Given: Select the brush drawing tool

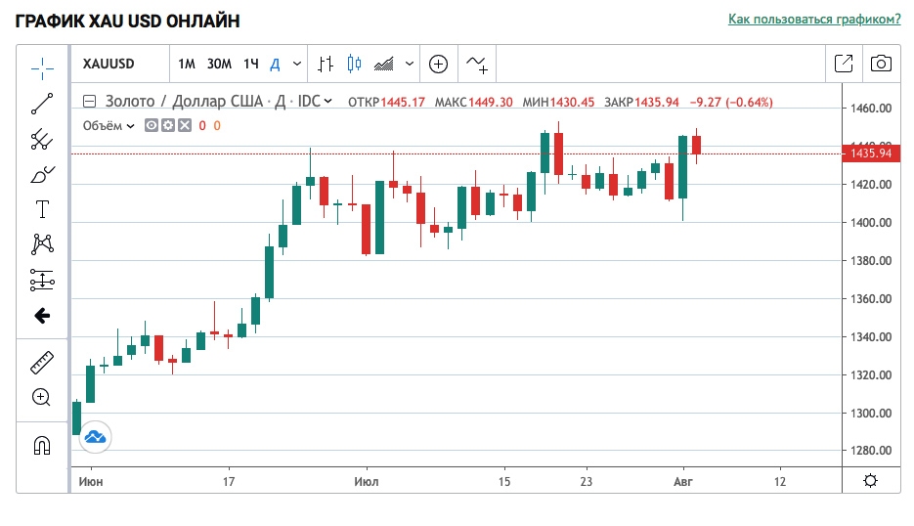Looking at the screenshot, I should 42,175.
